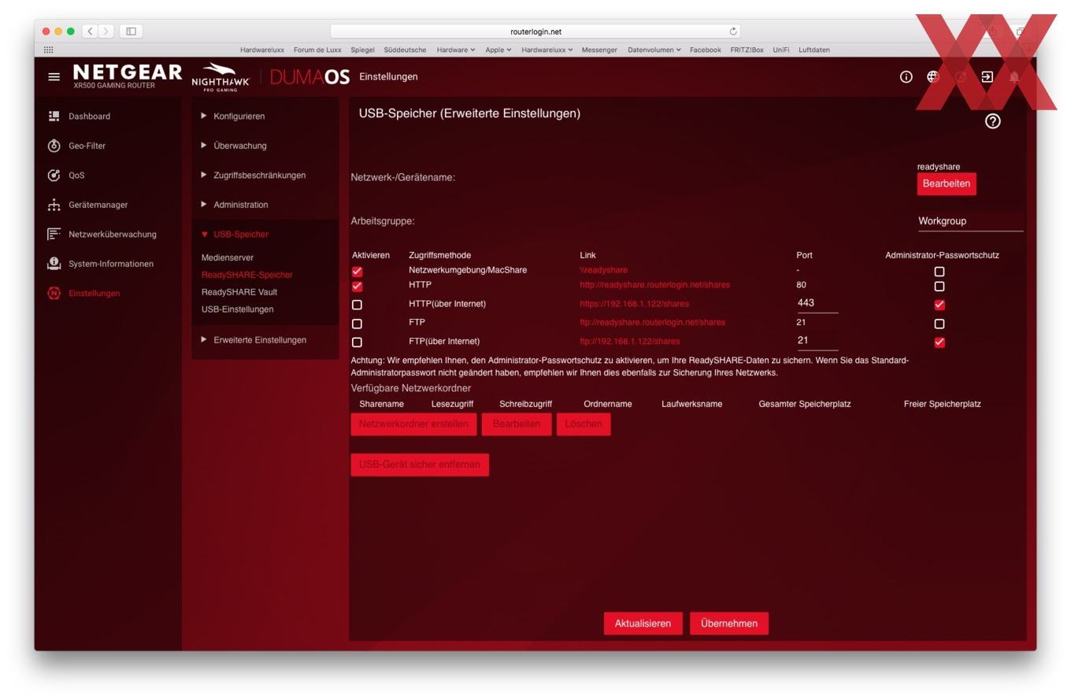The image size is (1071, 700).
Task: Click the globe language icon in header
Action: pos(933,76)
